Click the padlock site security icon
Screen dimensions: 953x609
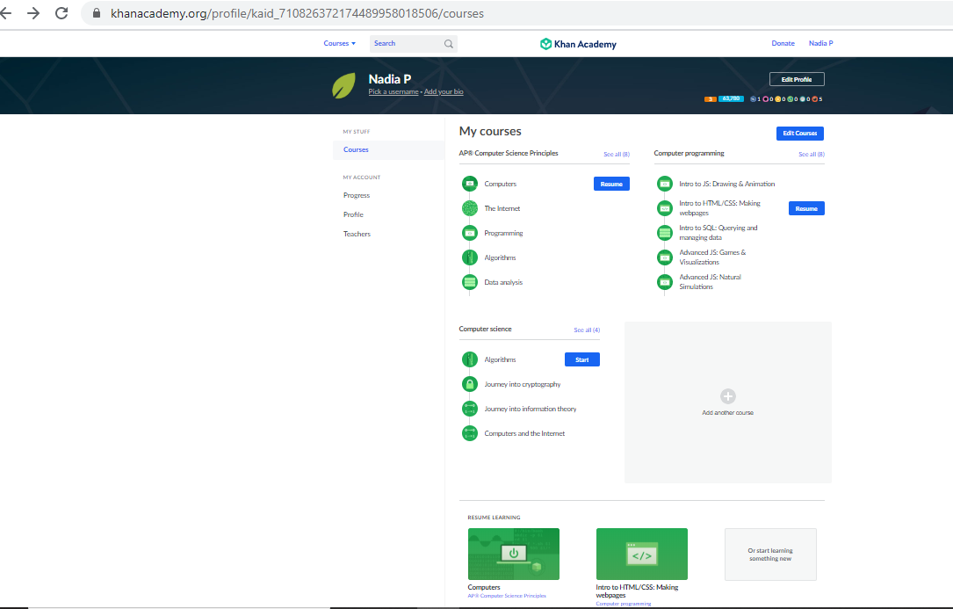(x=96, y=13)
